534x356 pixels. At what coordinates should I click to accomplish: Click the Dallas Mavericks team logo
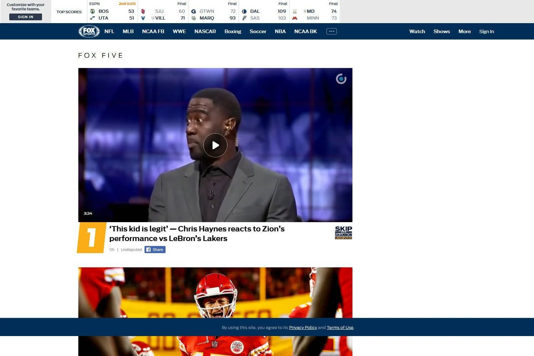tap(244, 11)
